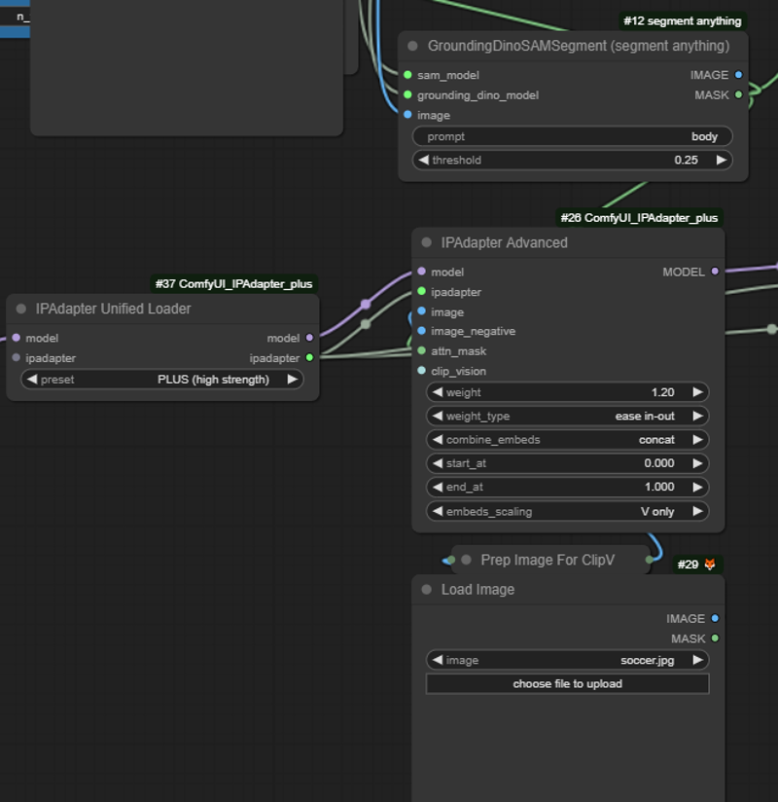The width and height of the screenshot is (778, 802).
Task: Click the IMAGE output port on GroundingDinoSAMSegment
Action: point(739,75)
